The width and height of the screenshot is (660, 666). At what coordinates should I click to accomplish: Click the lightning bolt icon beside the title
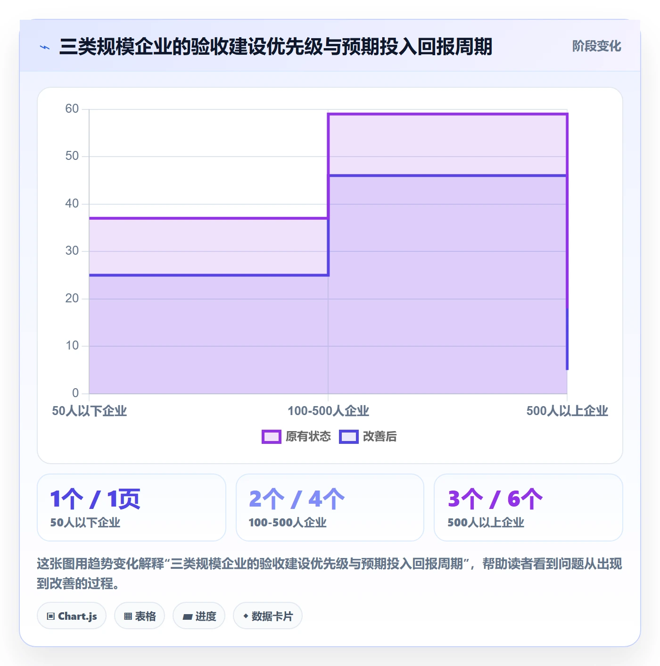coord(45,47)
